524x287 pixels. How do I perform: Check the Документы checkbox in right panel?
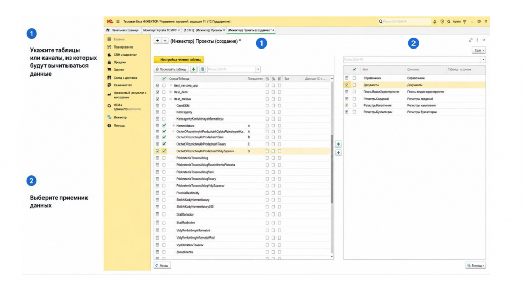click(354, 85)
